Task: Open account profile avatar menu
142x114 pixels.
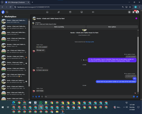Action: tap(137, 12)
